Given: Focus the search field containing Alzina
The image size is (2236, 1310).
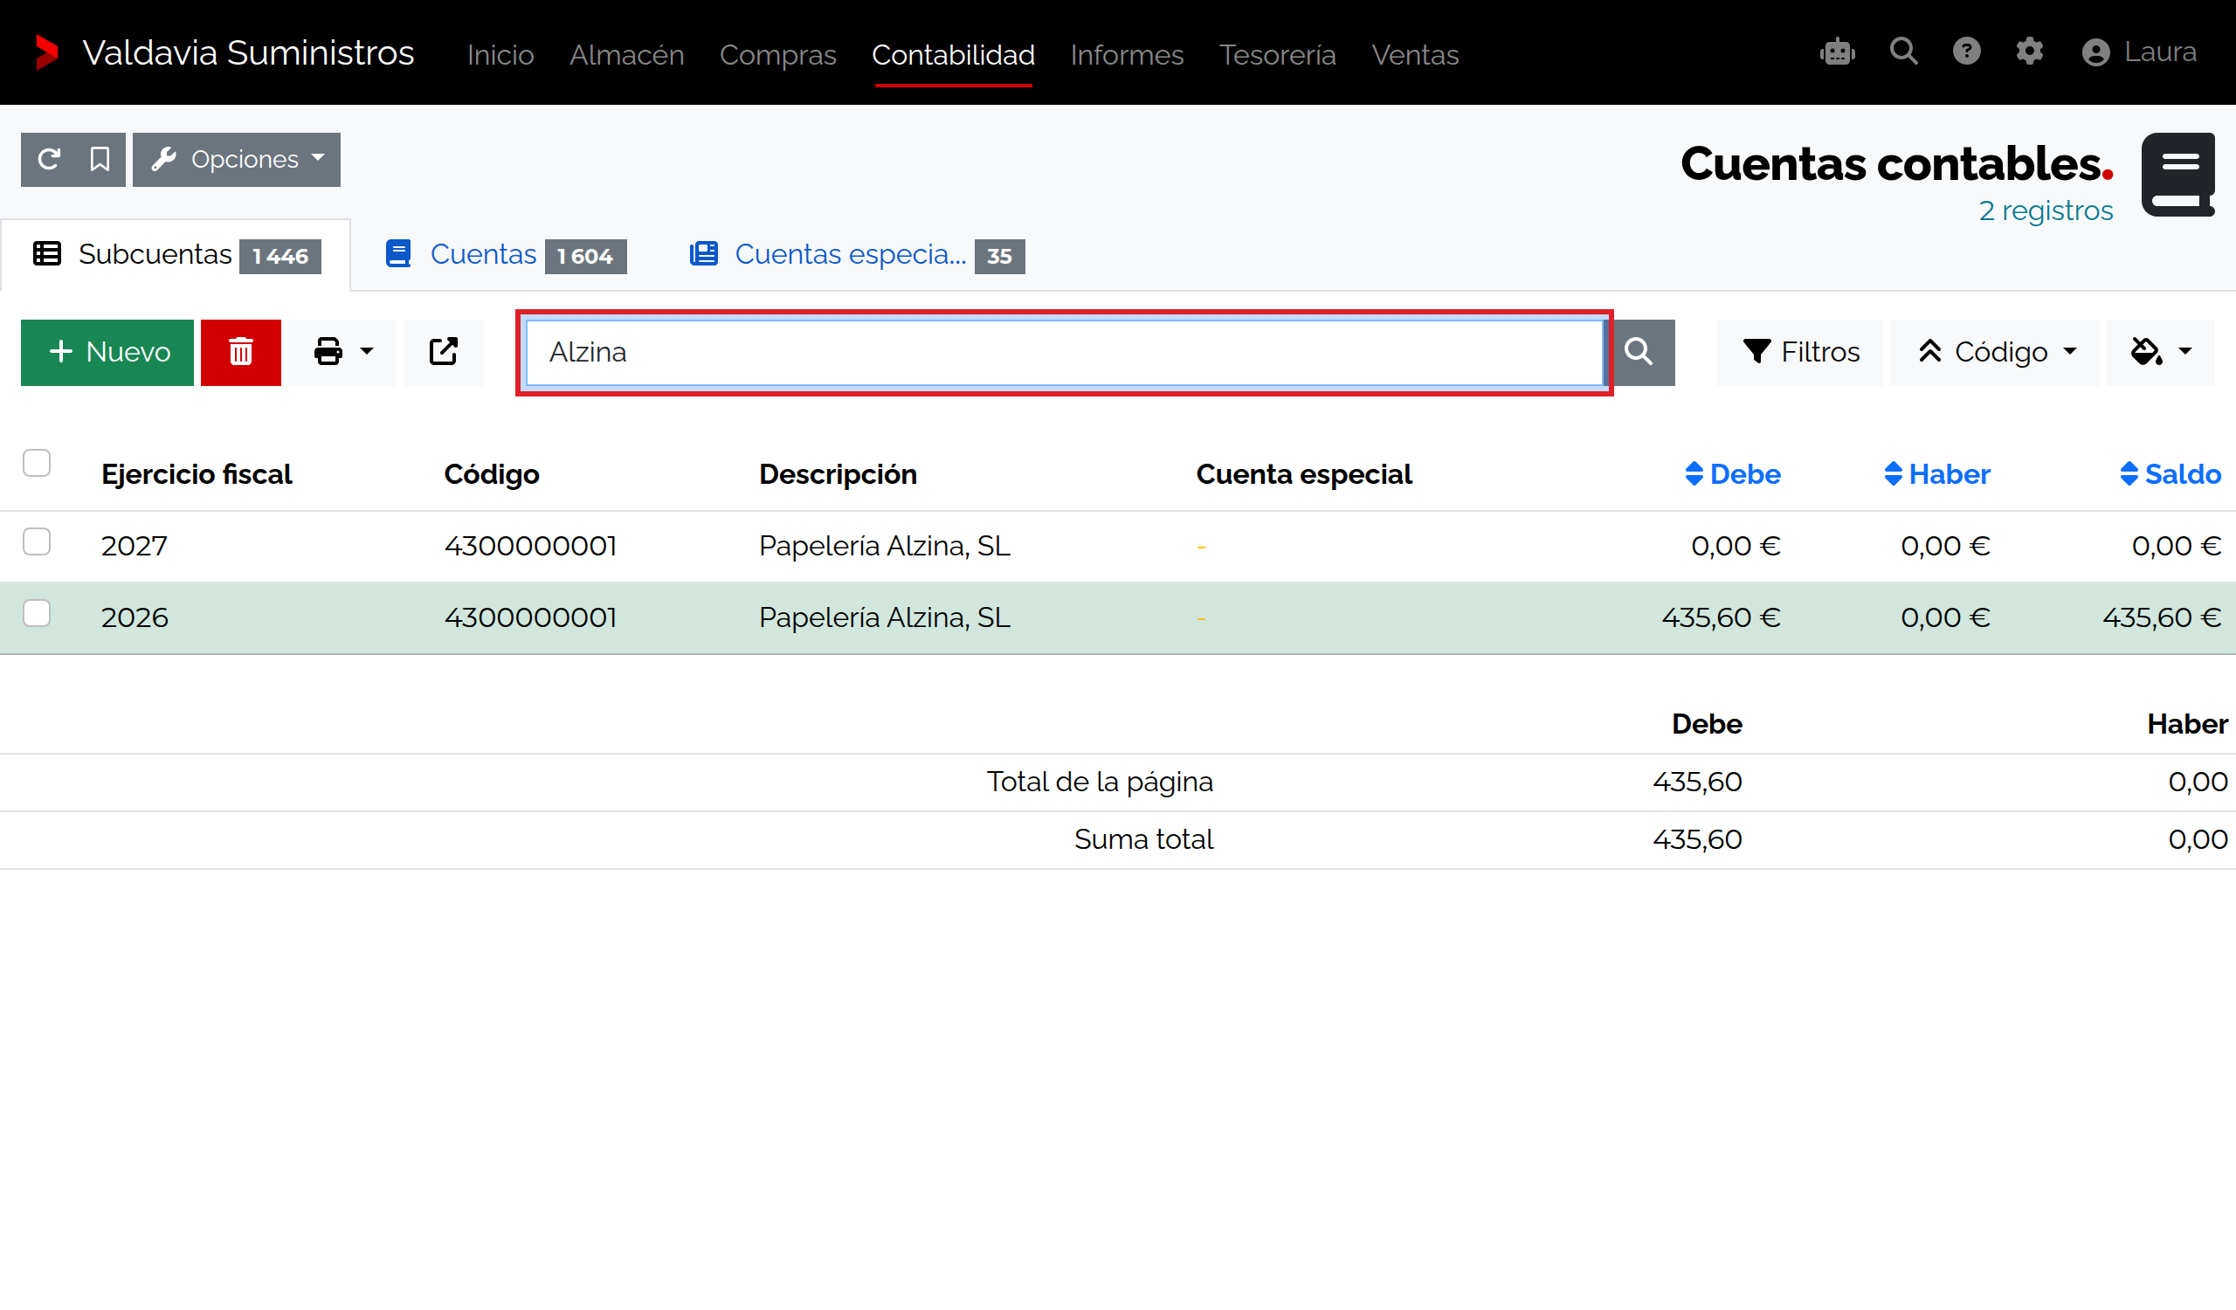Looking at the screenshot, I should pyautogui.click(x=1064, y=352).
